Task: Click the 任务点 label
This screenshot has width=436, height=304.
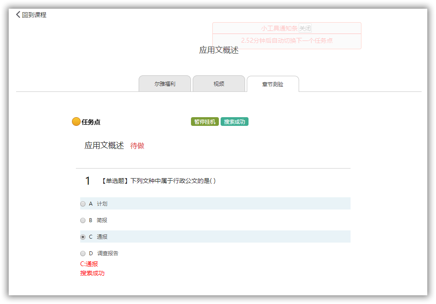Action: [91, 122]
